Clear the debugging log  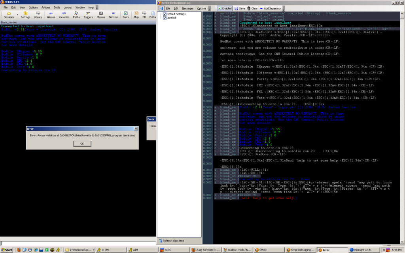[252, 8]
